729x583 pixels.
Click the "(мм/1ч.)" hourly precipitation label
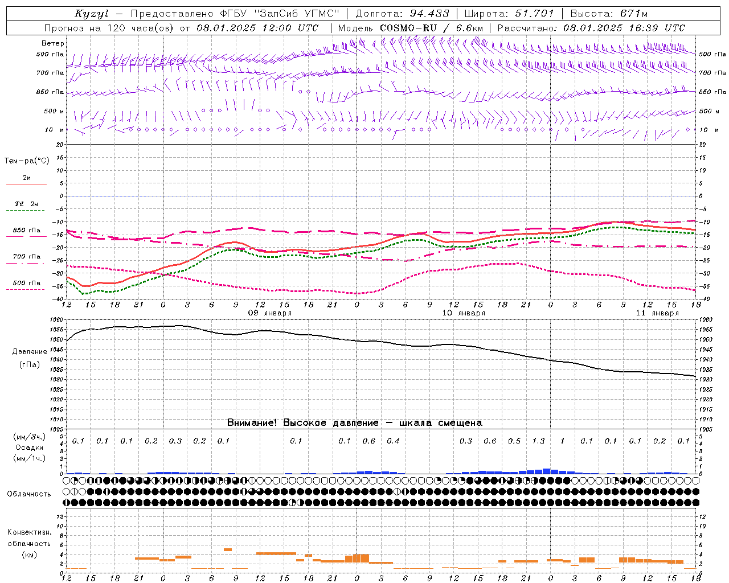(30, 458)
